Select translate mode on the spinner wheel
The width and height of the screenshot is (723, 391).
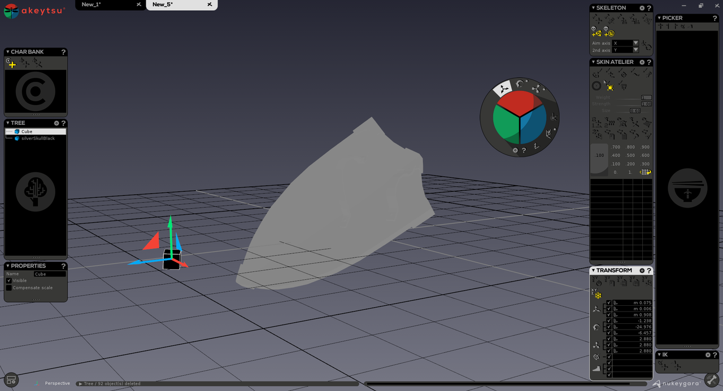[502, 89]
